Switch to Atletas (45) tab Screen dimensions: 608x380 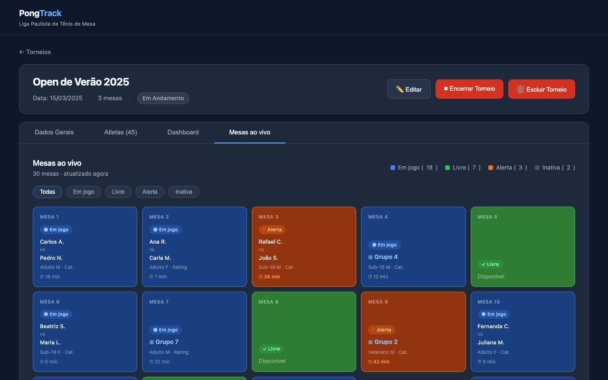click(x=121, y=133)
